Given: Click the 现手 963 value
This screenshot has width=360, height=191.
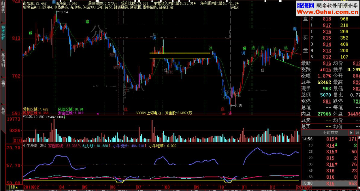Looking at the screenshot, I should [x=327, y=88].
